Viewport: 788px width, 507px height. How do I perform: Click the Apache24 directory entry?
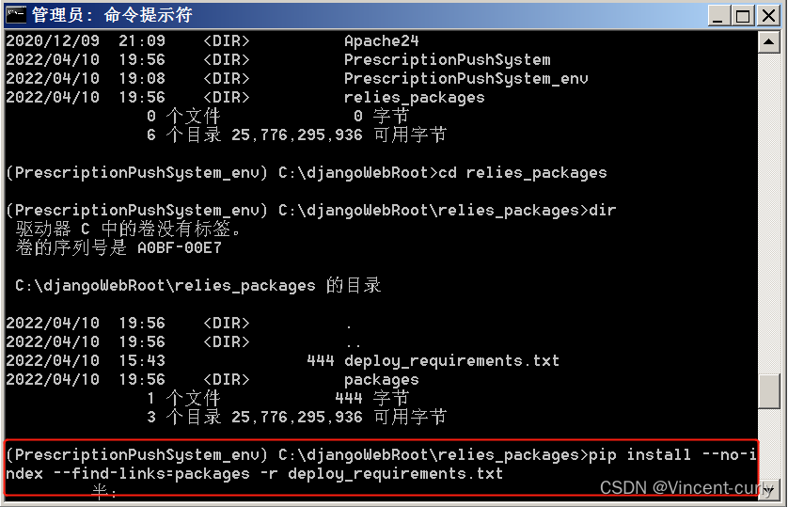[x=381, y=41]
